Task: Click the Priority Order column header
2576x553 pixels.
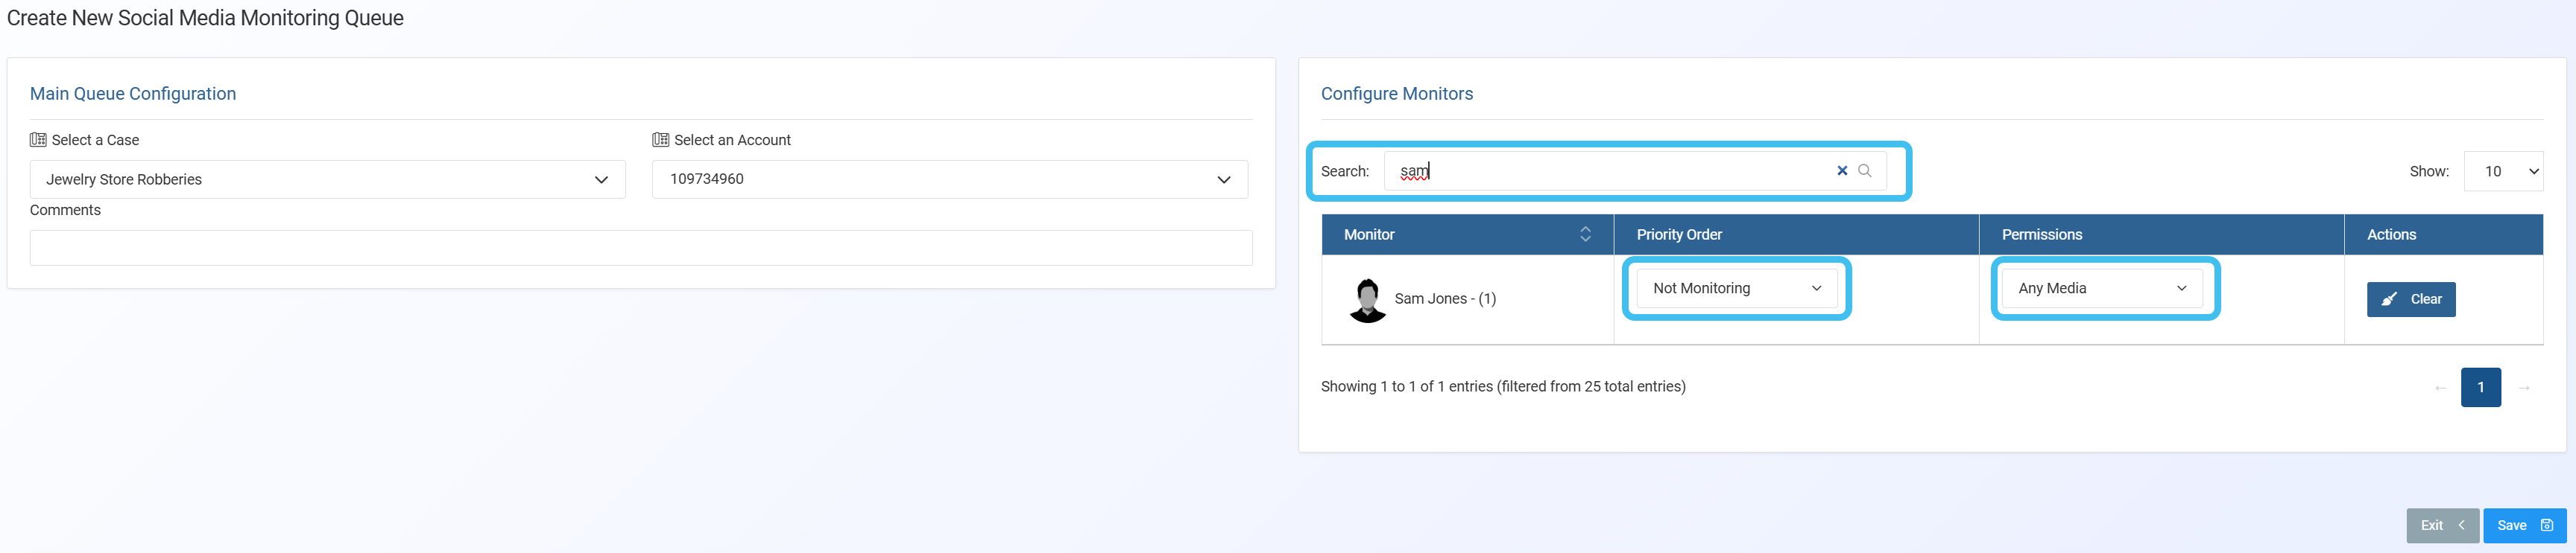Action: click(1679, 234)
